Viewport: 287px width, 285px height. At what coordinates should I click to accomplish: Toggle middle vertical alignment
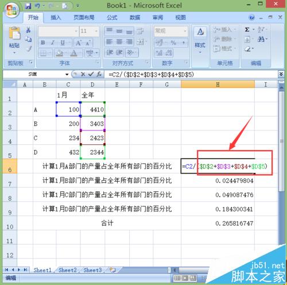(x=119, y=30)
